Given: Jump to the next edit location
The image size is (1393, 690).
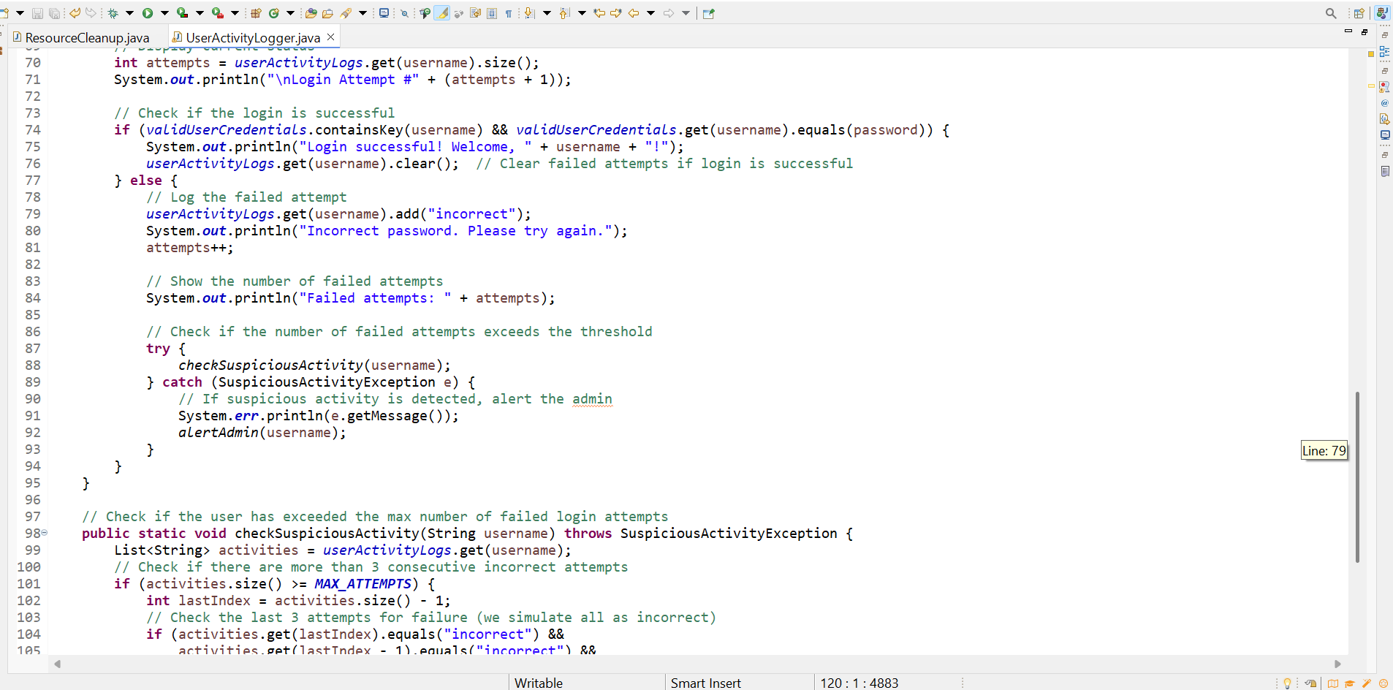Looking at the screenshot, I should tap(615, 13).
